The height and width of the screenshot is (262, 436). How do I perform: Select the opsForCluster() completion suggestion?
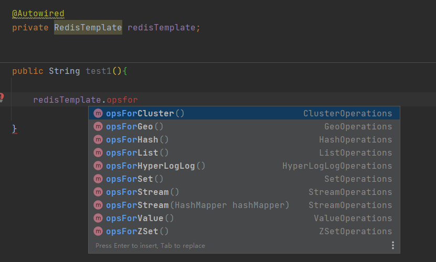[244, 113]
